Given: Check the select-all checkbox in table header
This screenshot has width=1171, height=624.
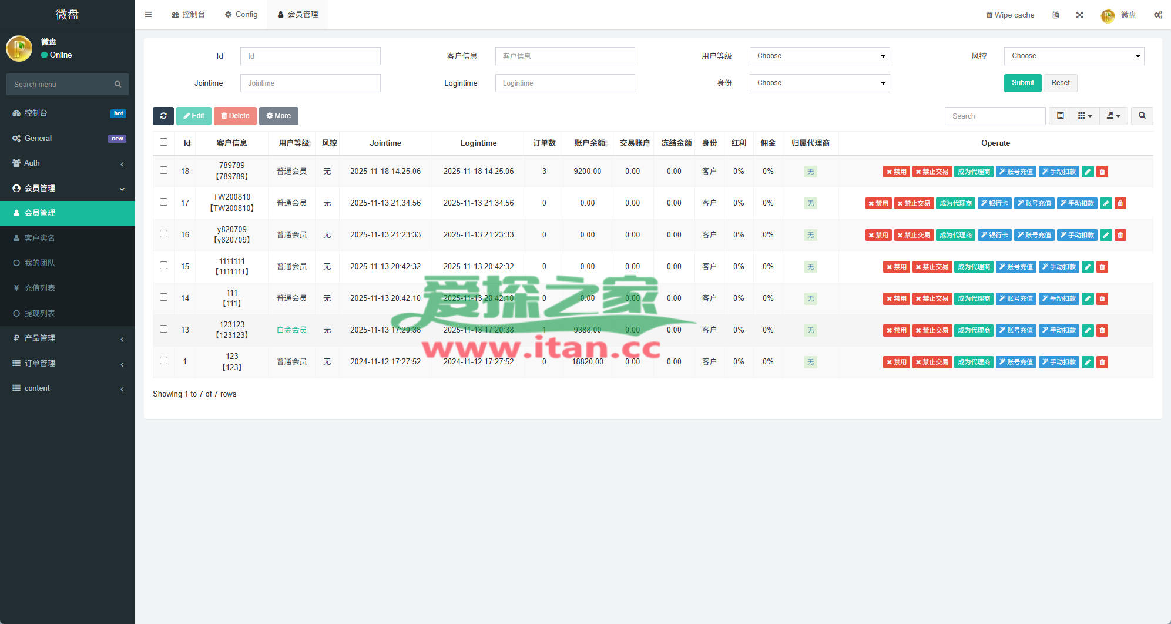Looking at the screenshot, I should tap(163, 142).
